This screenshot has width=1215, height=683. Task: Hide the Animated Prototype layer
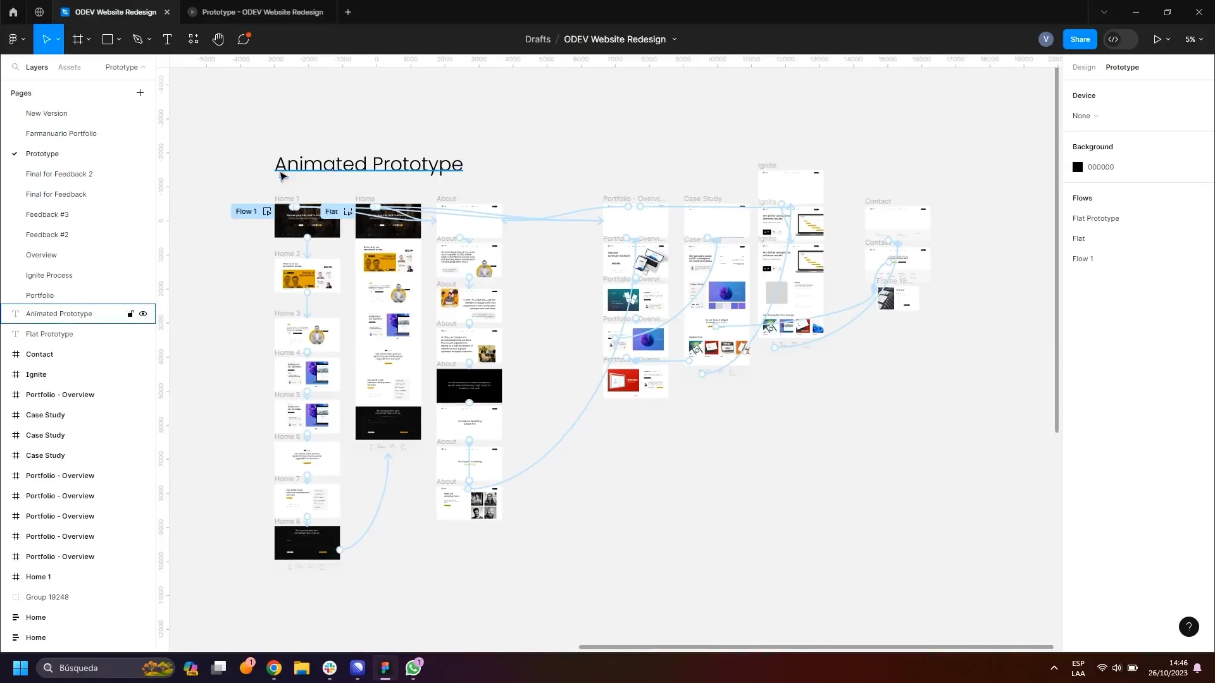tap(143, 314)
